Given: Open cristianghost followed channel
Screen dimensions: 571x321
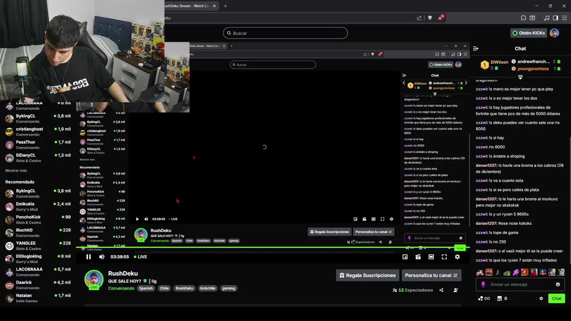Looking at the screenshot, I should 37,132.
